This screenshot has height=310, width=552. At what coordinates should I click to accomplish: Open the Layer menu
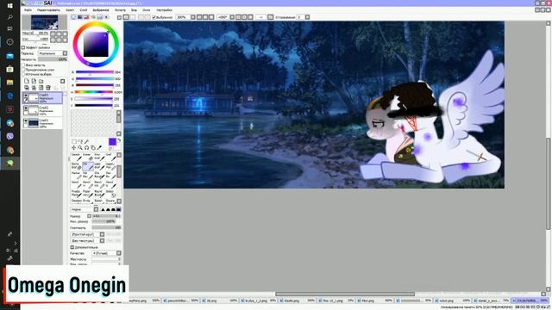[x=84, y=10]
